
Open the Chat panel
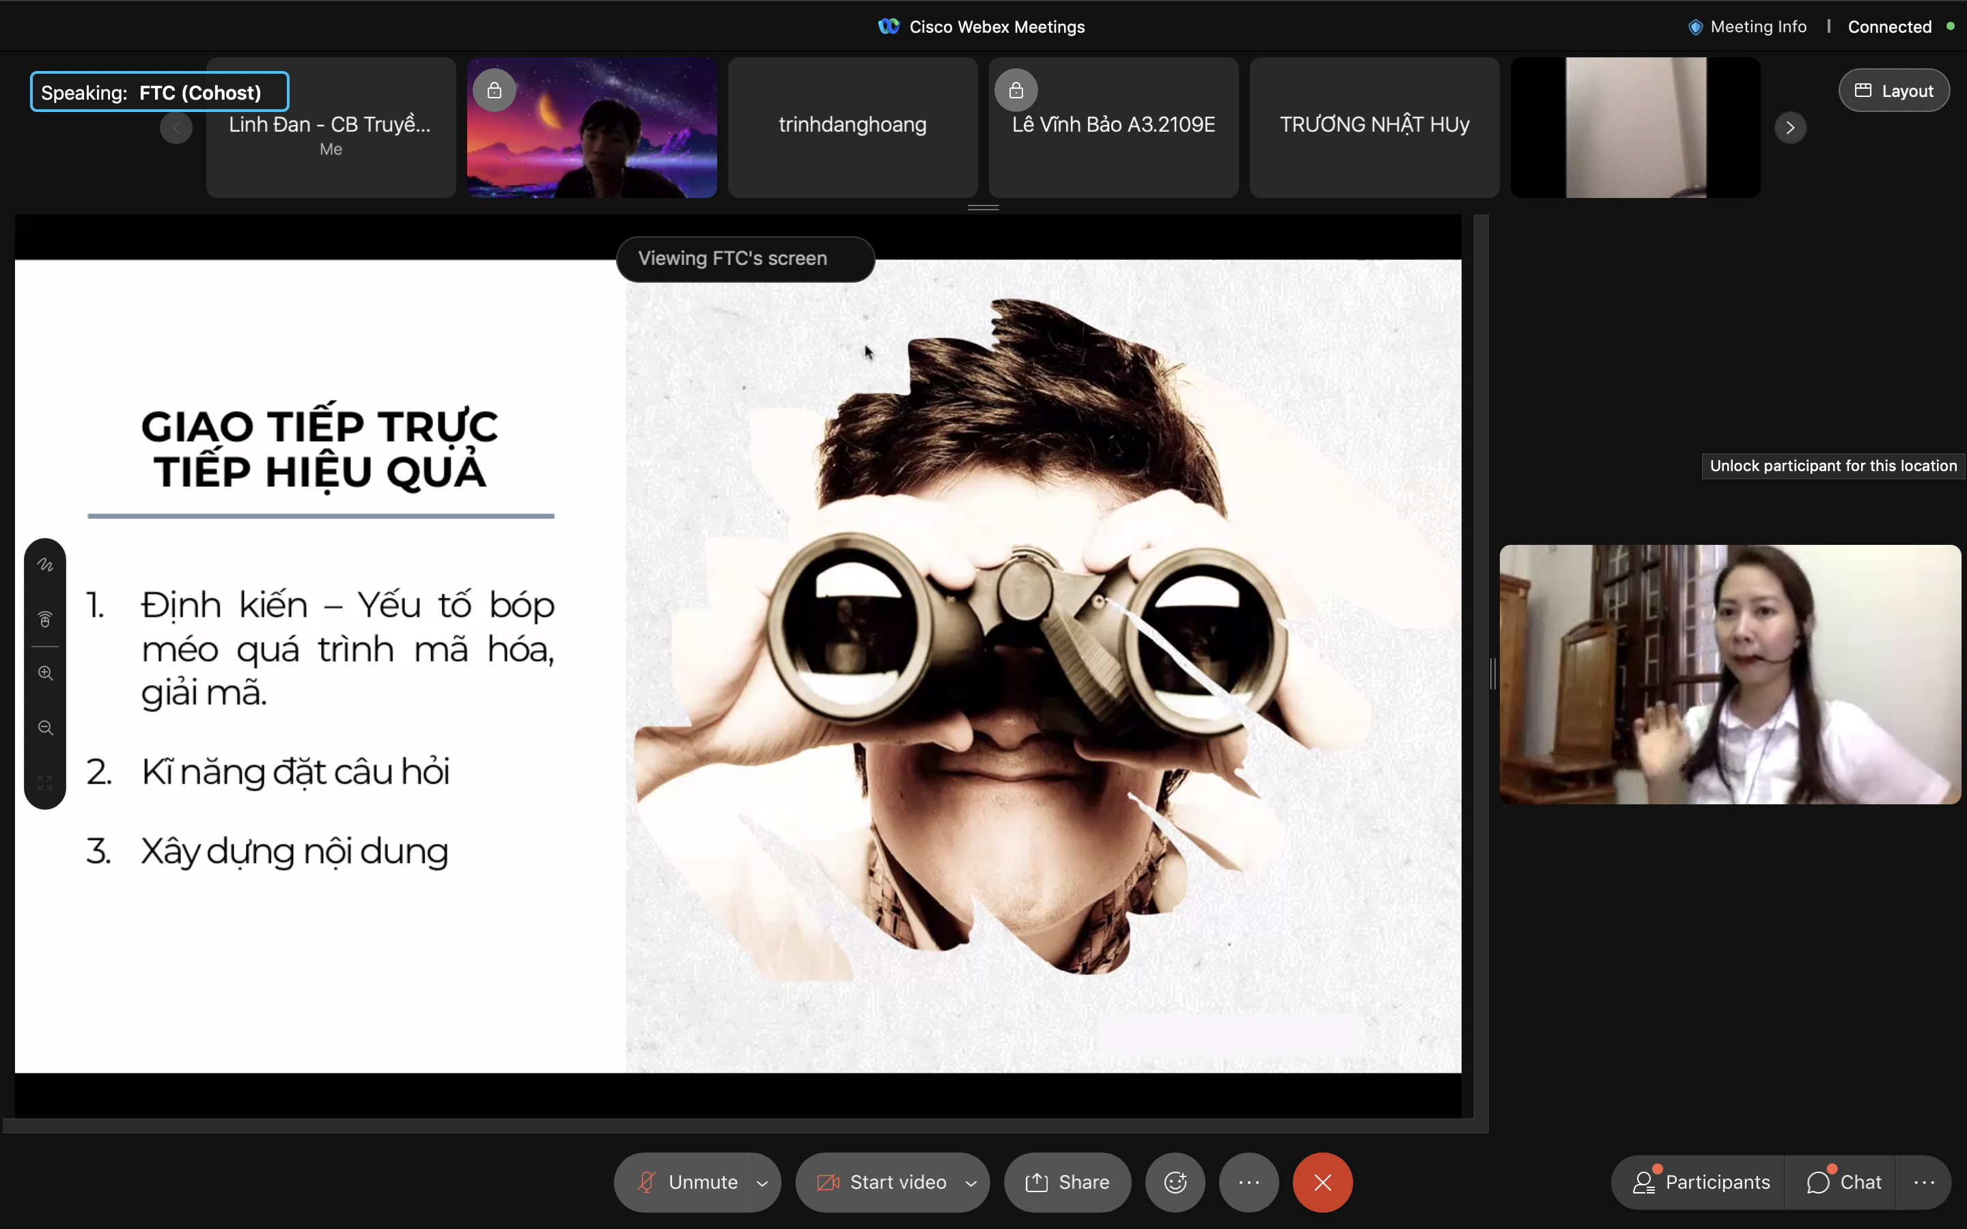(x=1843, y=1182)
